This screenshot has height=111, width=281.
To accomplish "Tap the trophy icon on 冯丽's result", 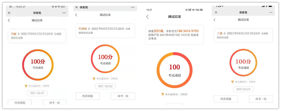I will (26, 86).
